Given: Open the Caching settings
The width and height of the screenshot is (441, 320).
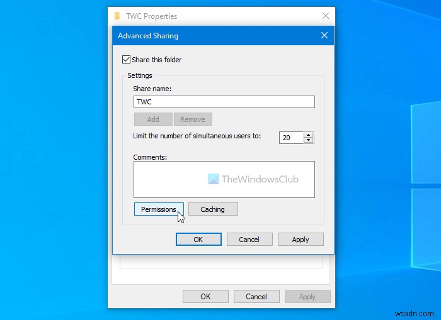Looking at the screenshot, I should [x=213, y=209].
